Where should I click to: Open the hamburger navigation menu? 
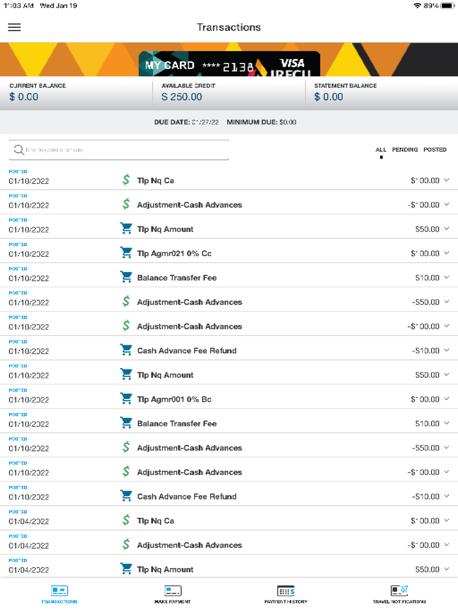click(x=15, y=27)
